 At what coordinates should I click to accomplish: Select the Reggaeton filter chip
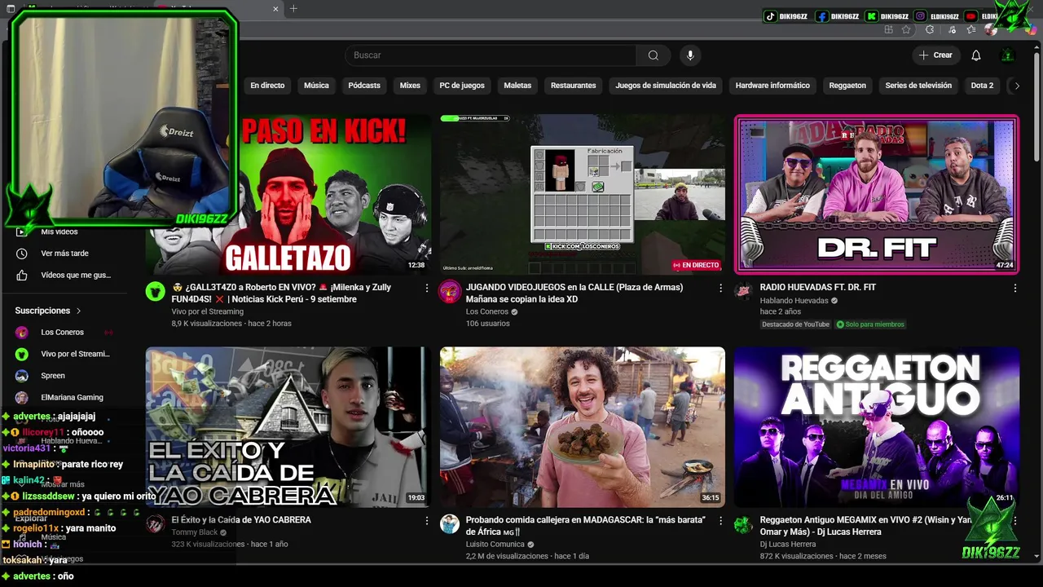[847, 86]
